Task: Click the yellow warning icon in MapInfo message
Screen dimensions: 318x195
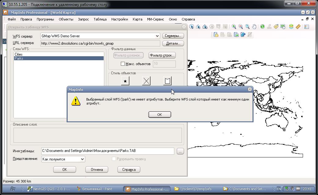Action: (76, 101)
